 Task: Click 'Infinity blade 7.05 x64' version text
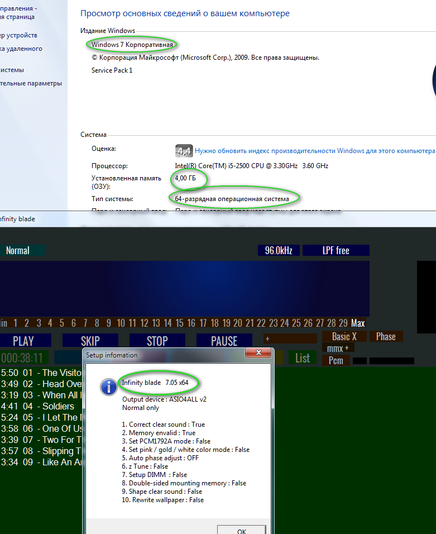[x=155, y=383]
